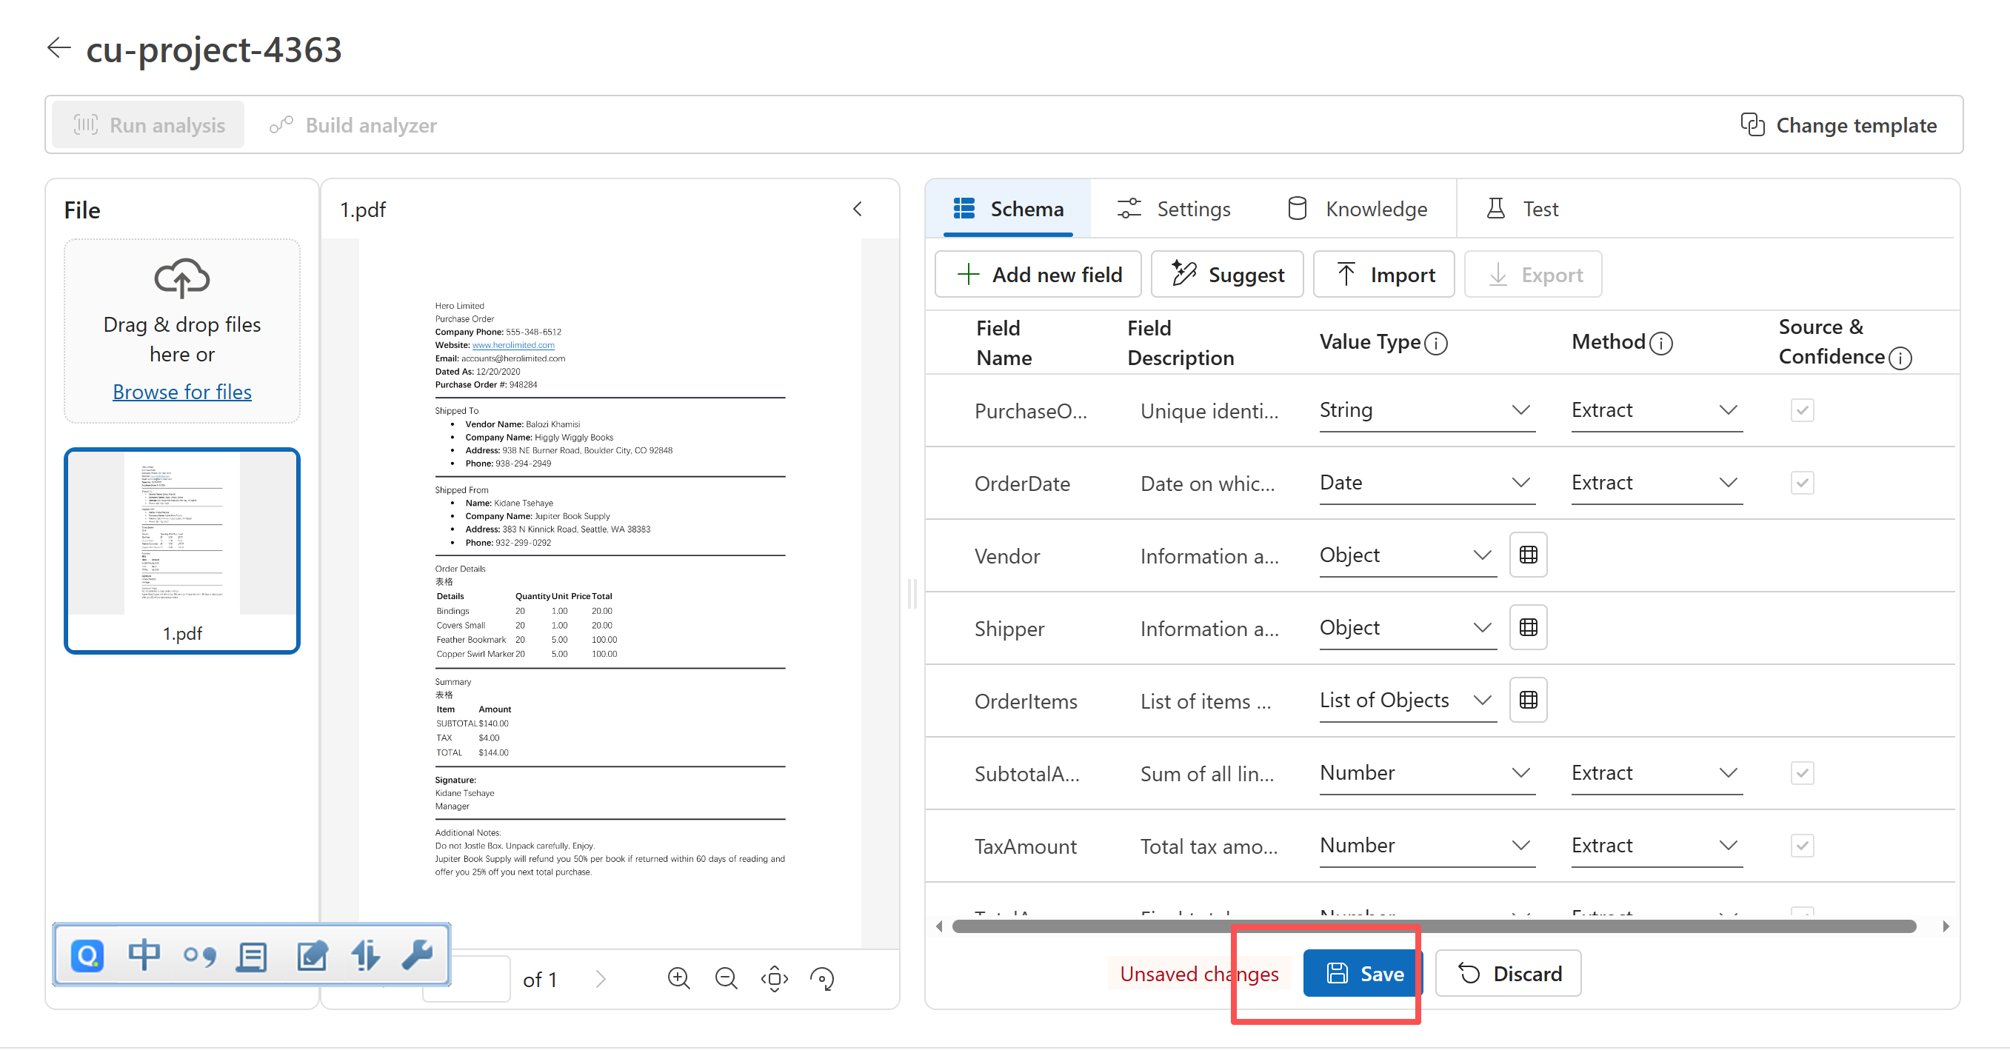Toggle PurchaseOrder source and confidence checkbox
Screen dimensions: 2010x1053
click(1802, 410)
